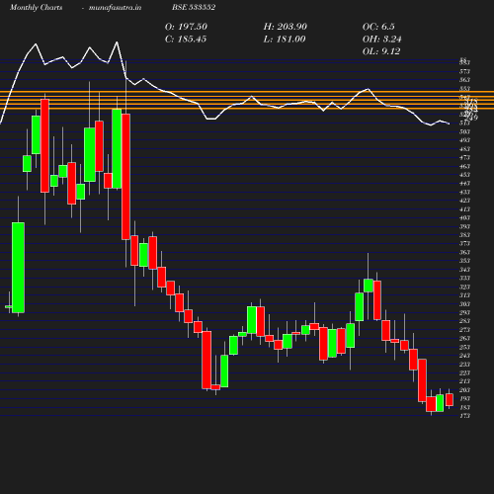Click the Monthly Charts title text
494x494 pixels.
tap(37, 7)
